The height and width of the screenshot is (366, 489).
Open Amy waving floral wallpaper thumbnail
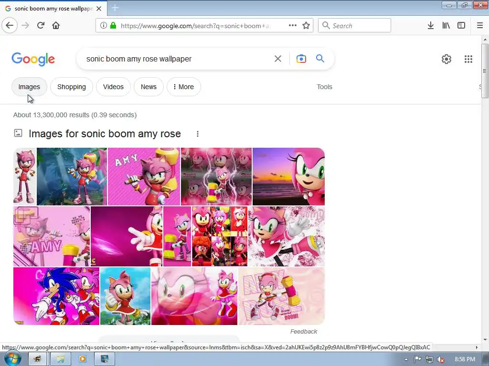click(287, 236)
